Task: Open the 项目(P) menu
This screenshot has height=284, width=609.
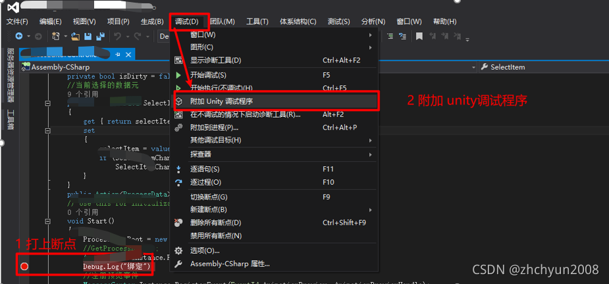Action: [x=118, y=22]
